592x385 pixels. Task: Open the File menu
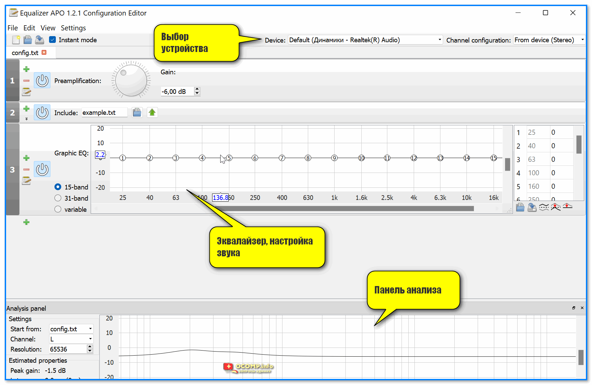pos(13,28)
